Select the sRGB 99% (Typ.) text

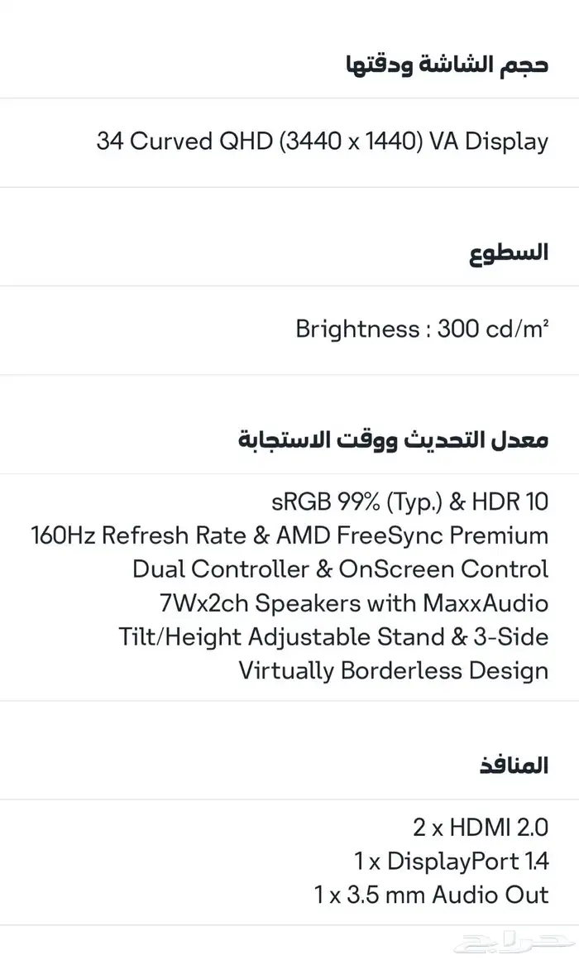[x=356, y=502]
